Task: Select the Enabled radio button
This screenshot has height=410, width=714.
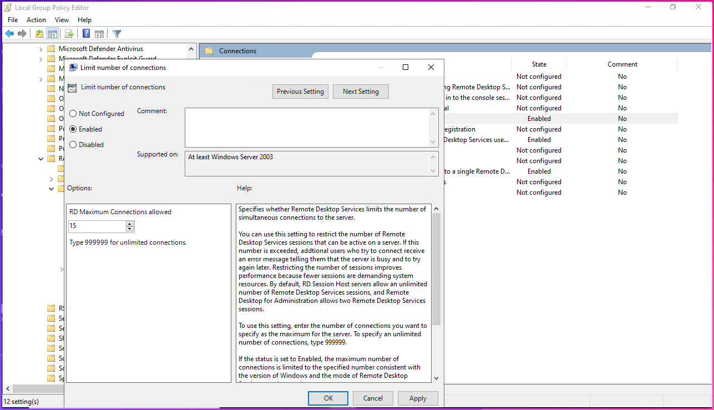Action: tap(73, 129)
